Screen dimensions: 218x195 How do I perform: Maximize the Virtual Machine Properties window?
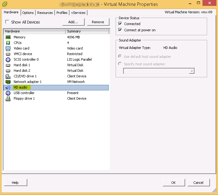click(198, 3)
